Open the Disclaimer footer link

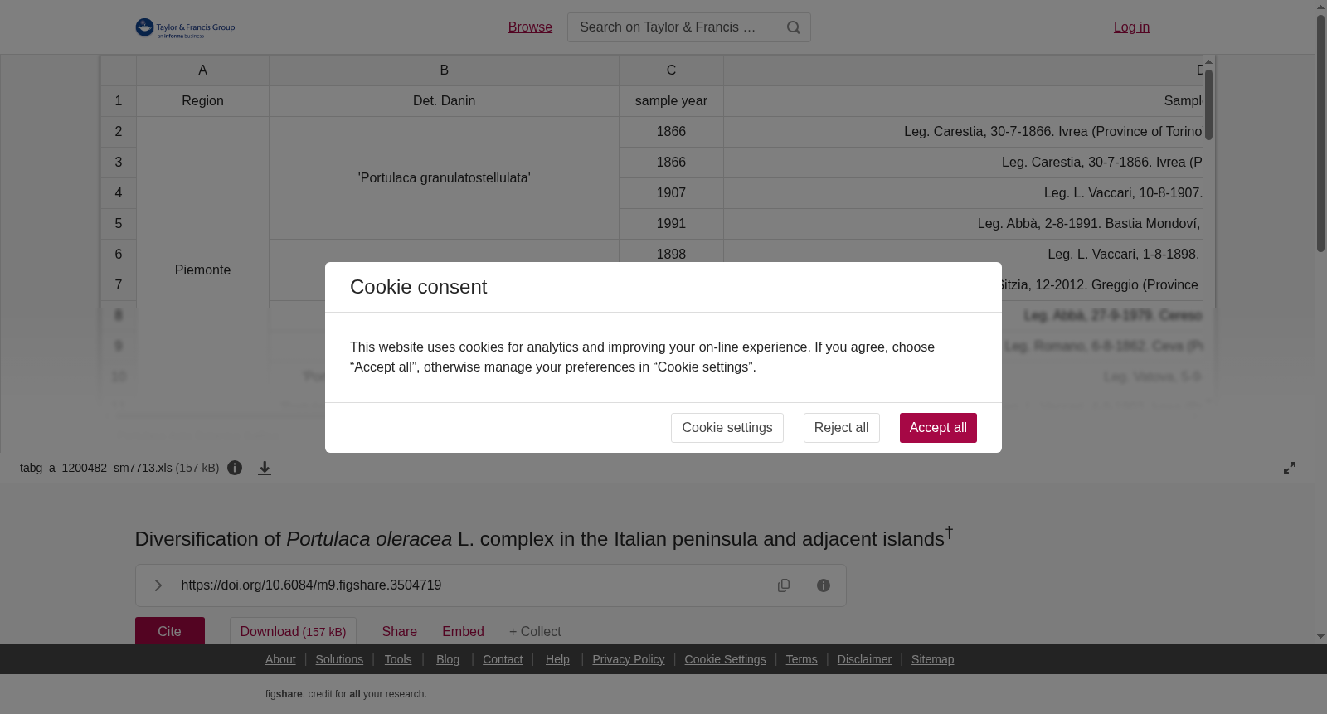(864, 659)
